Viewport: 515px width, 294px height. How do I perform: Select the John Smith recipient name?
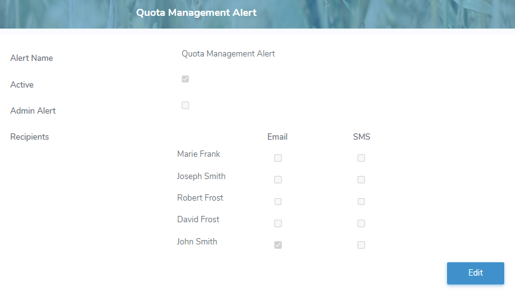[197, 241]
